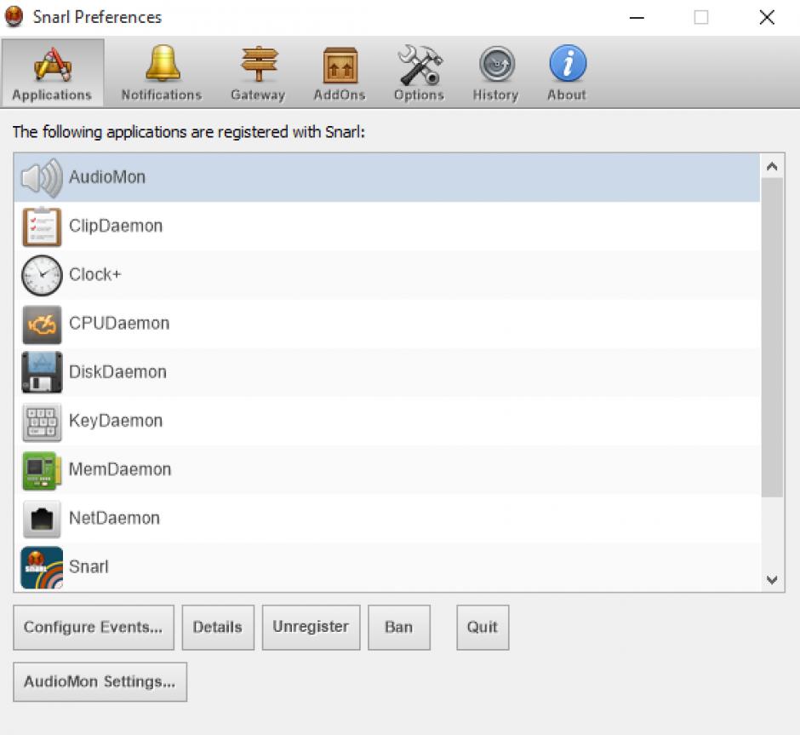Click the application list scrollbar thumb
800x735 pixels.
772,337
